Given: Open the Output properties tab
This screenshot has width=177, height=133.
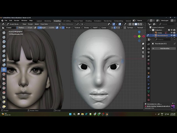Looking at the screenshot, I should [149, 52].
